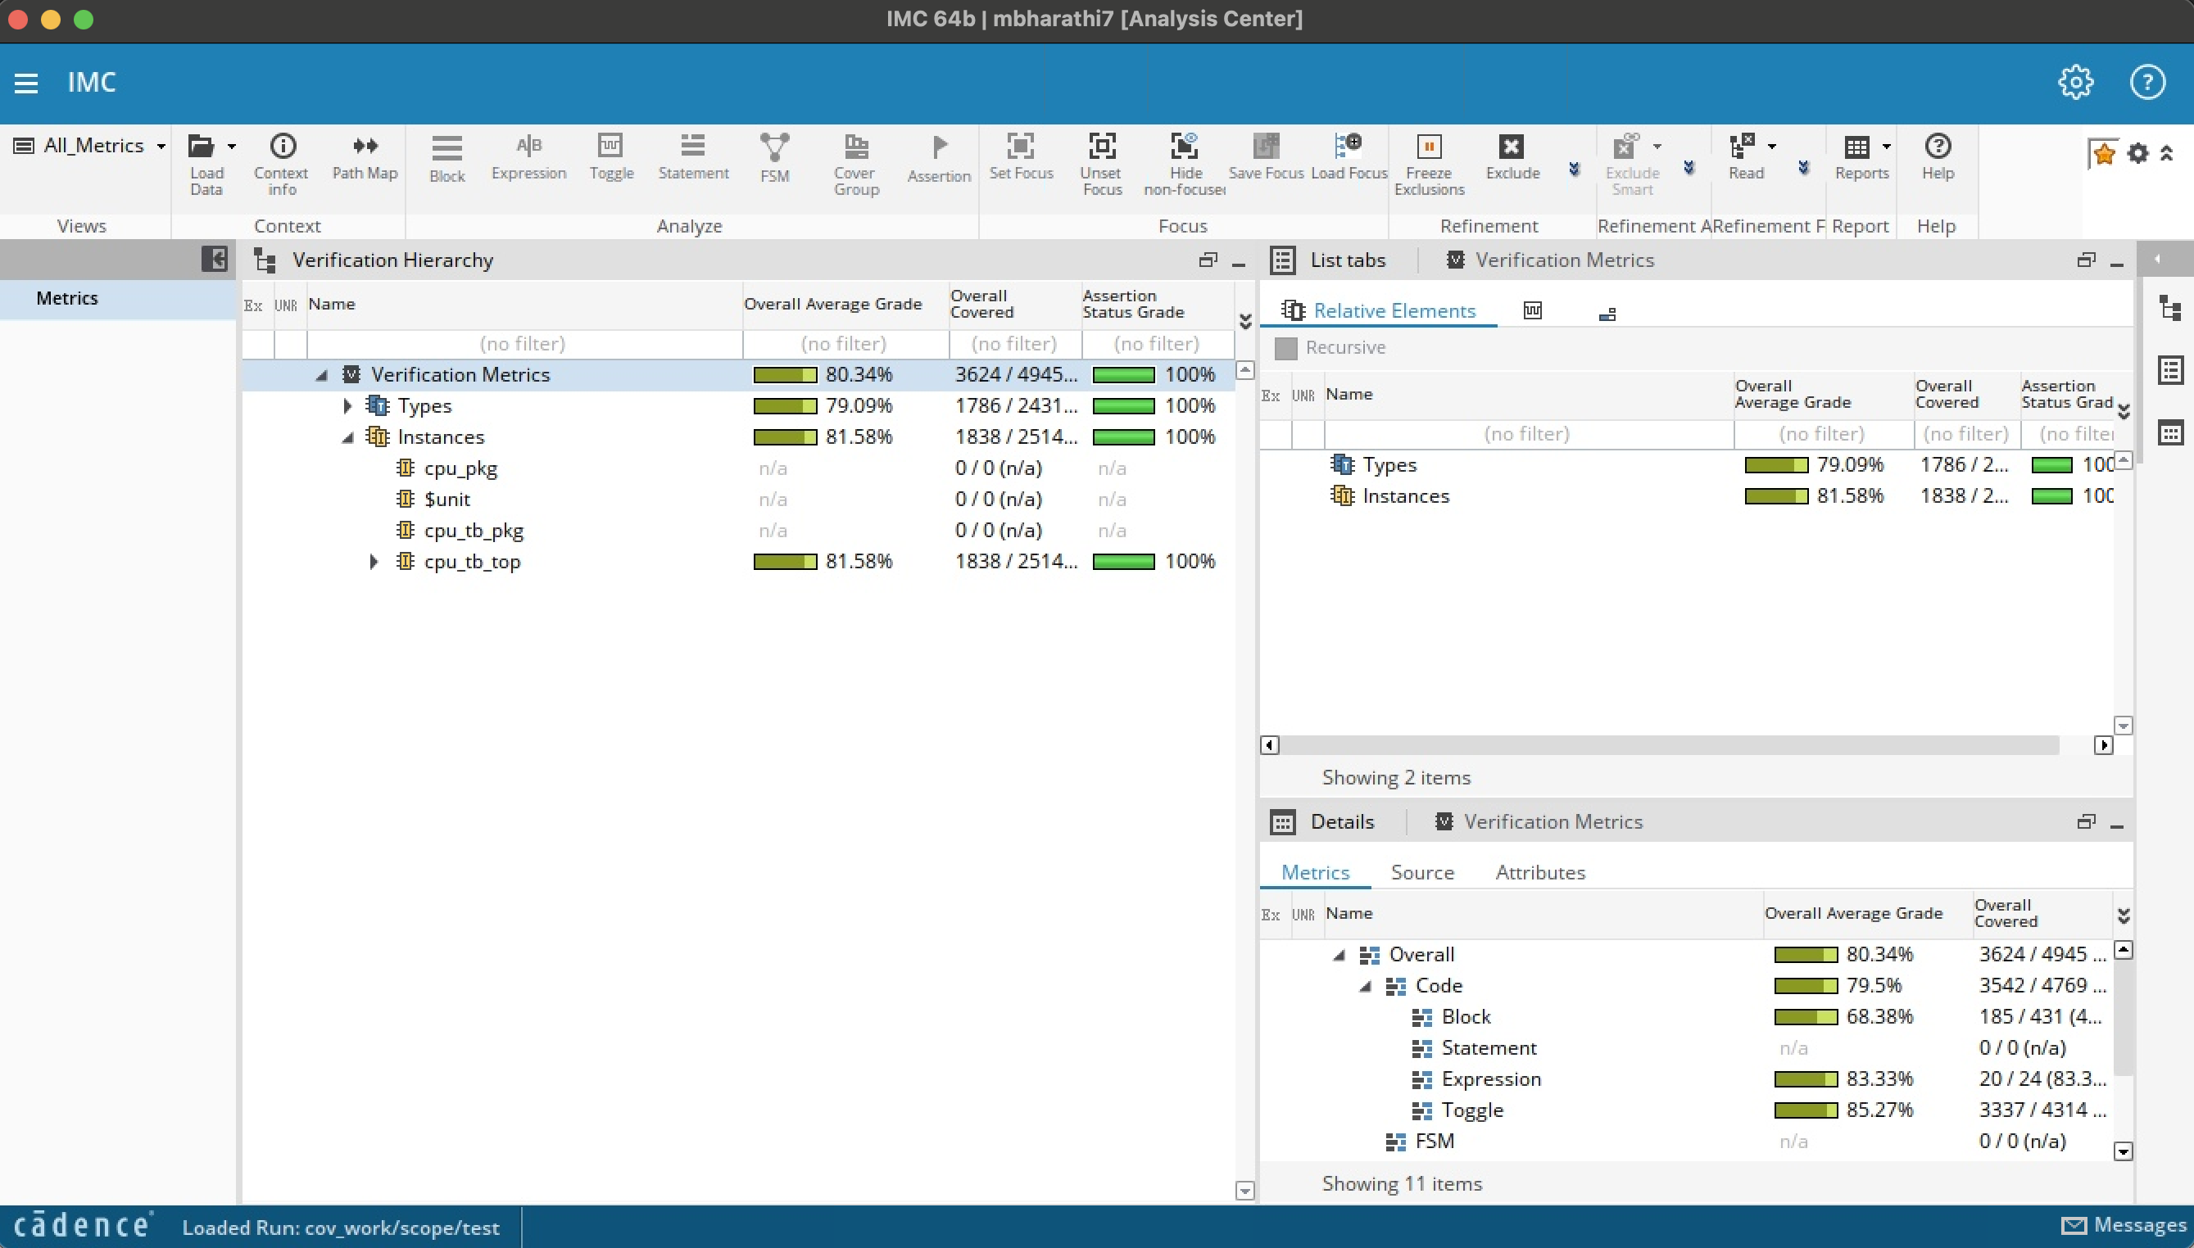The width and height of the screenshot is (2194, 1248).
Task: Open the Load Data tool
Action: (x=206, y=165)
